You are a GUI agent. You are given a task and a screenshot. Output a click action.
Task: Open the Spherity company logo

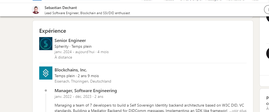pos(46,44)
